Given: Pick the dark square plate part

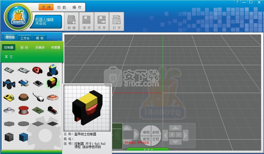Looking at the screenshot, I should point(53,124).
